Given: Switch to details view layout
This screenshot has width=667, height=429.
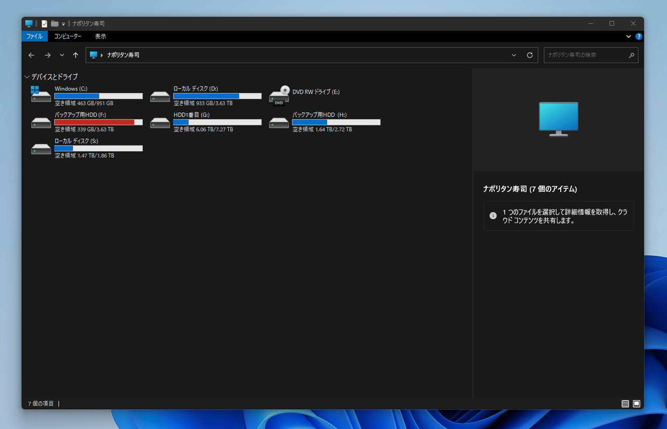Looking at the screenshot, I should click(625, 404).
